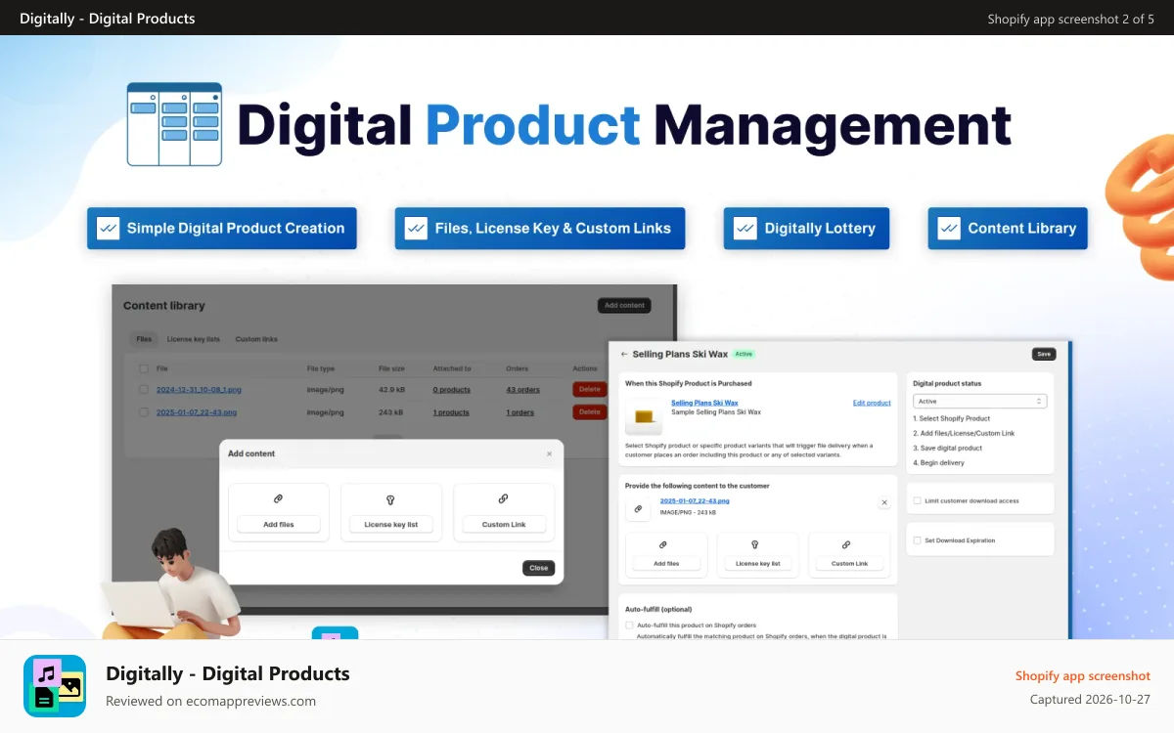This screenshot has width=1174, height=733.
Task: Open the 1 products link
Action: pyautogui.click(x=451, y=412)
